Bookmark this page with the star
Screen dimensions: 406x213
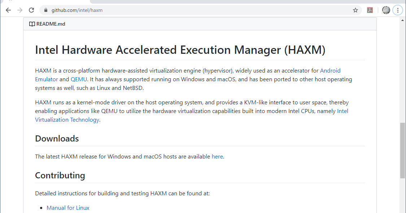(x=355, y=10)
